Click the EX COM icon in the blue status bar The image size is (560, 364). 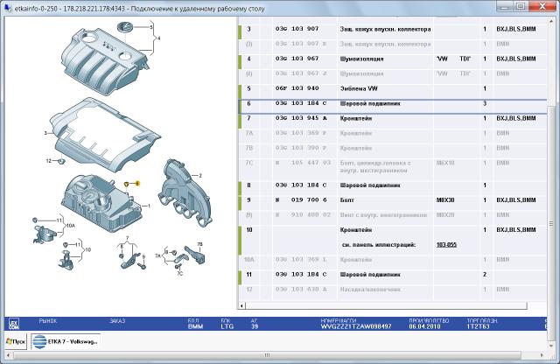click(14, 323)
